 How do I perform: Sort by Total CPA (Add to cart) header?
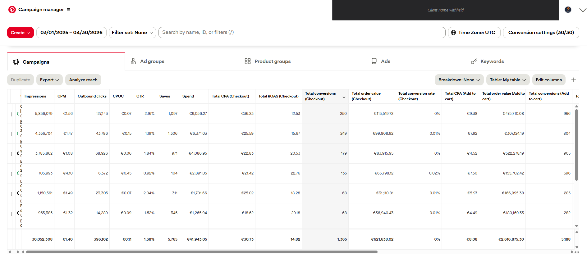pyautogui.click(x=460, y=96)
